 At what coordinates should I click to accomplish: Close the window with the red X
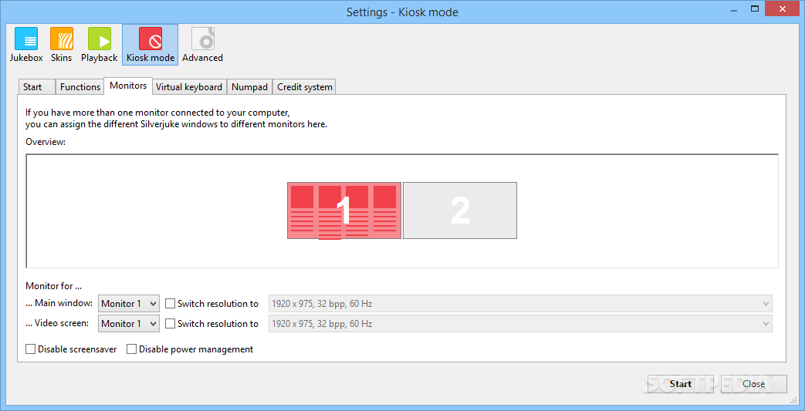click(x=783, y=8)
